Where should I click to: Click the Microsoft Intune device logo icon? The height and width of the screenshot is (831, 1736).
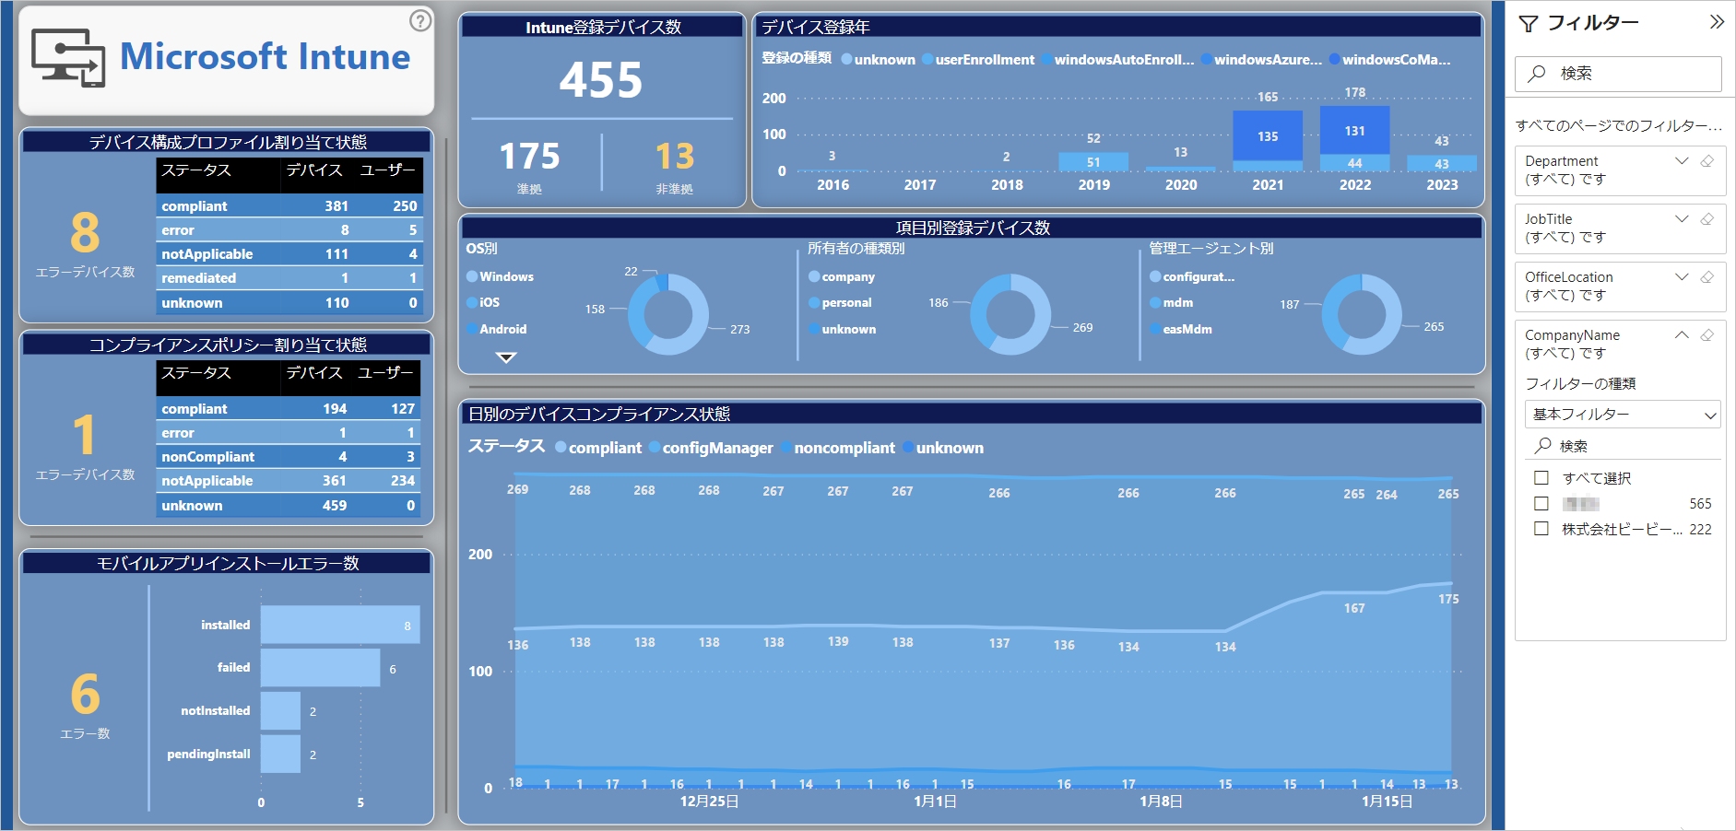[x=68, y=57]
